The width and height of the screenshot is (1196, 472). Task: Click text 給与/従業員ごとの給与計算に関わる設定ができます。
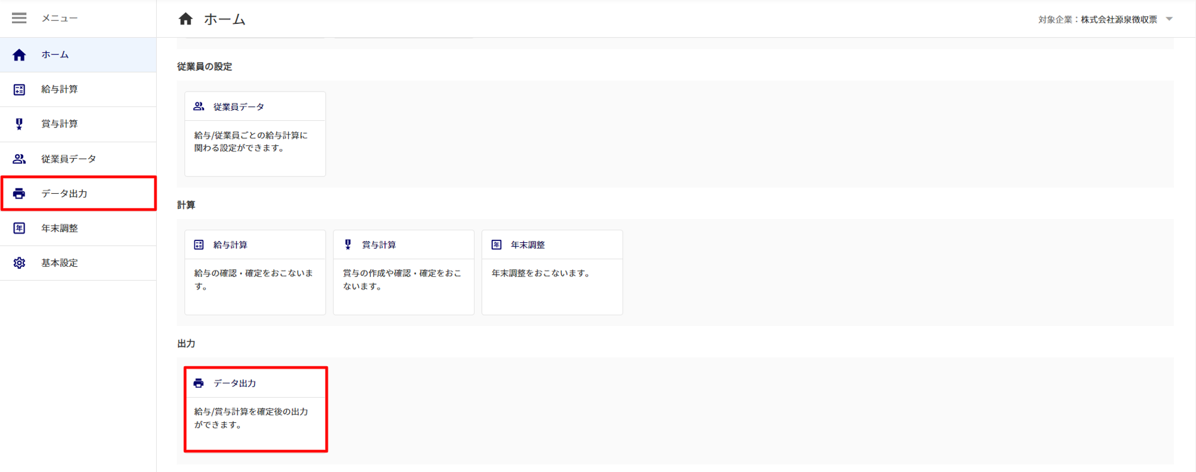251,142
